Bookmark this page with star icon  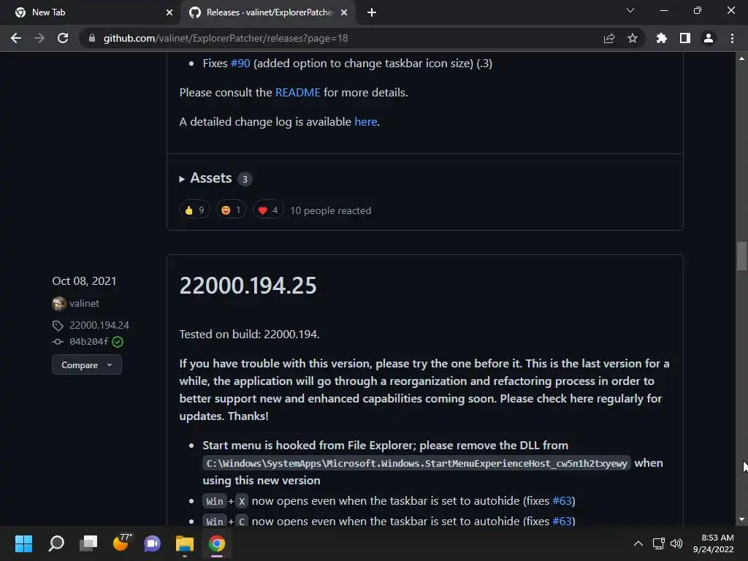[x=633, y=38]
